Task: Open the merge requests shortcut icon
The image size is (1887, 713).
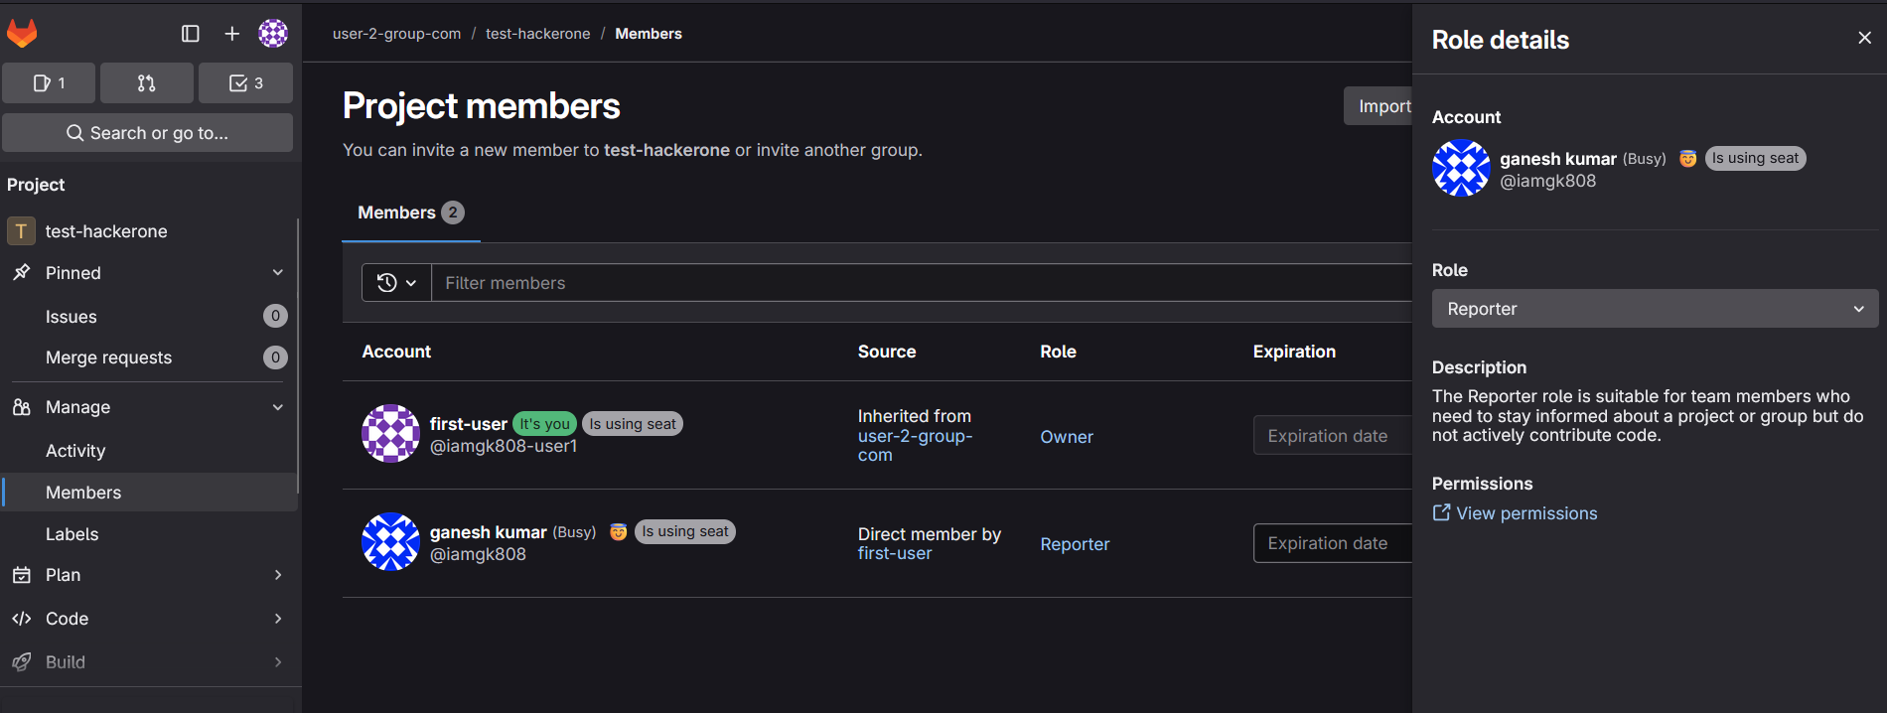Action: point(146,83)
